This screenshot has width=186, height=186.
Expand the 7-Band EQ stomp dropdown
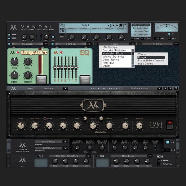[x=90, y=44]
